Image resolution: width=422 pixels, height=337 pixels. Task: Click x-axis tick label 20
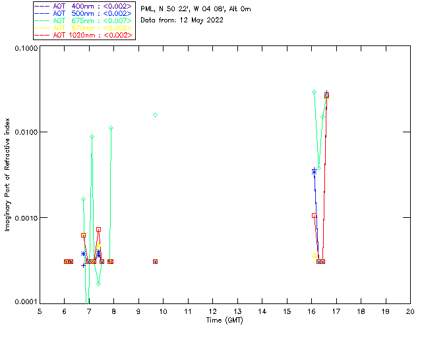point(410,311)
